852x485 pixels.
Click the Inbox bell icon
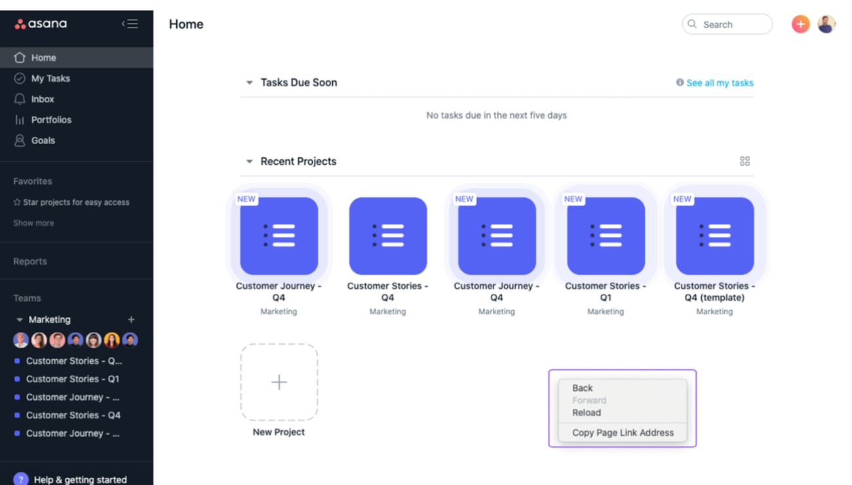point(20,99)
